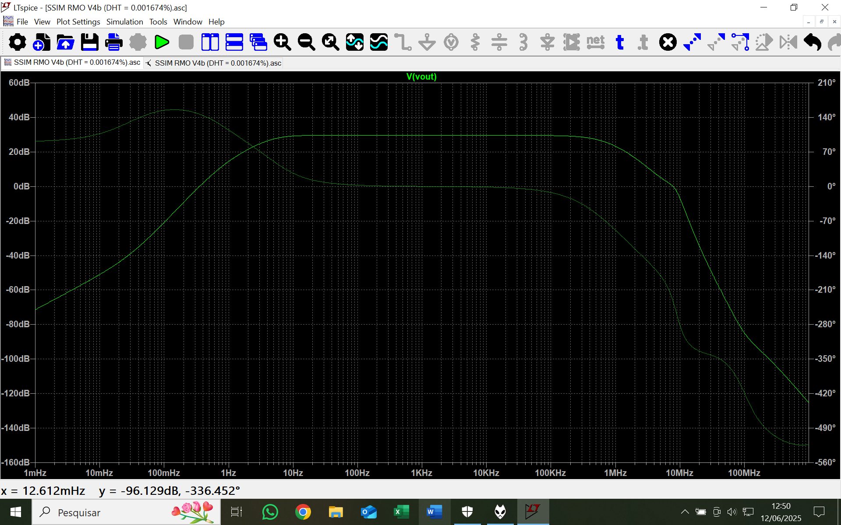Open Outlook from the taskbar
Screen dimensions: 841x525
368,512
